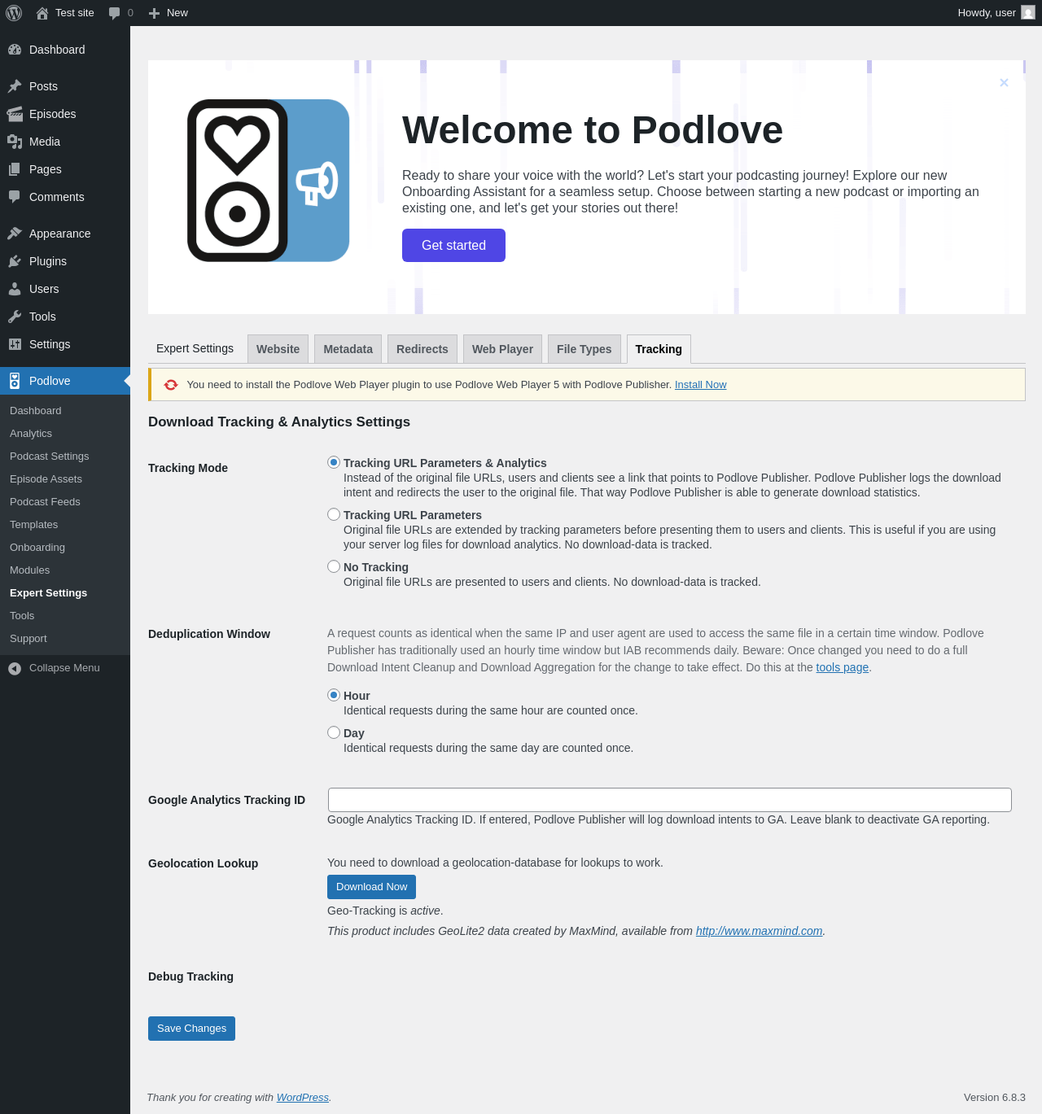This screenshot has width=1042, height=1114.
Task: Select Day deduplication window
Action: coord(334,732)
